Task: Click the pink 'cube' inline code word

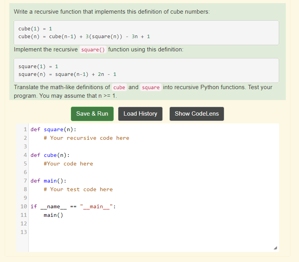Action: (x=119, y=87)
